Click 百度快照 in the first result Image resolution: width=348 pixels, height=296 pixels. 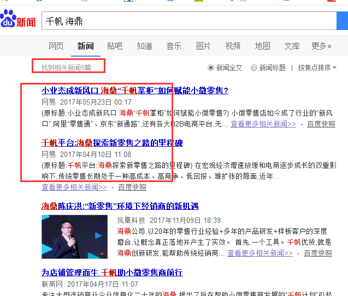pos(321,124)
